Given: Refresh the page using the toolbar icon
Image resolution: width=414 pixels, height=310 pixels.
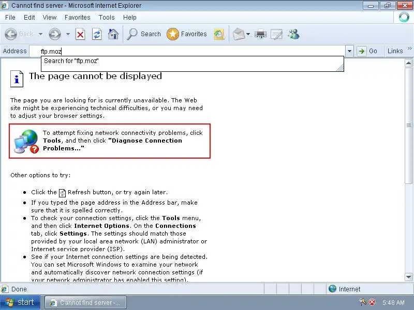Looking at the screenshot, I should point(97,34).
